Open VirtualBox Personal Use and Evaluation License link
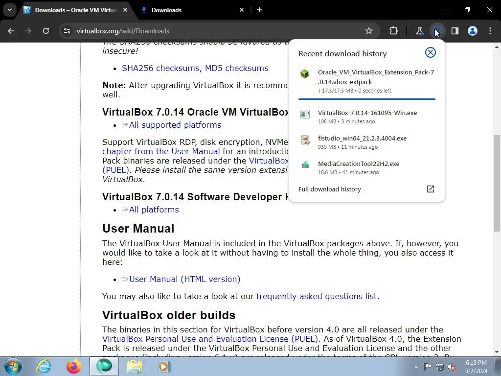This screenshot has width=501, height=376. pos(210,339)
